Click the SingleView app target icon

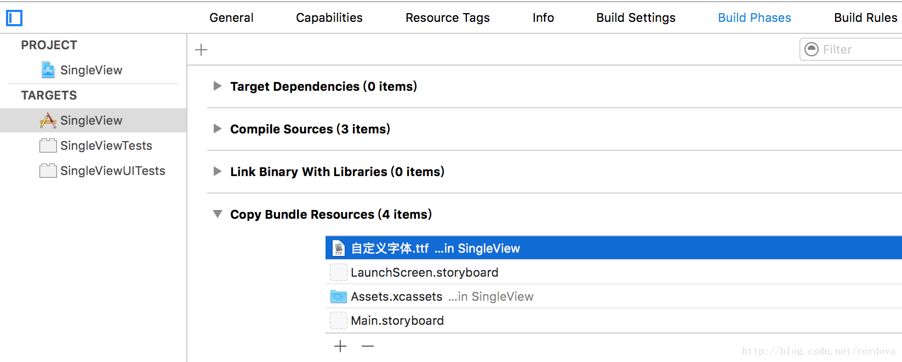[48, 120]
